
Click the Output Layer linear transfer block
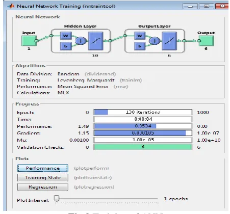(x=169, y=41)
